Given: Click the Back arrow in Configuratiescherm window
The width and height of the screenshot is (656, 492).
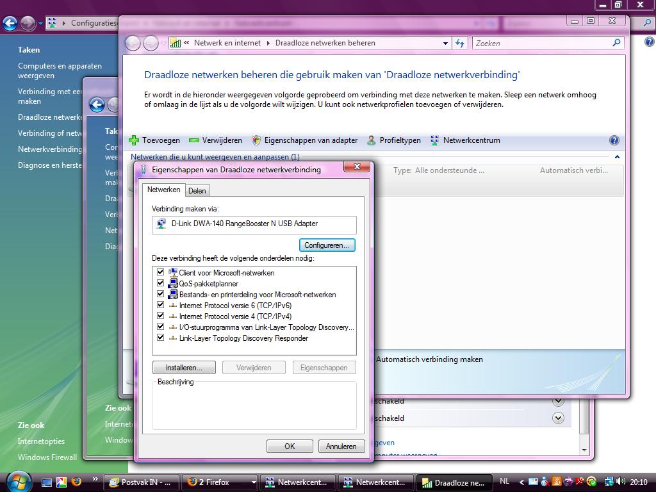Looking at the screenshot, I should 10,24.
